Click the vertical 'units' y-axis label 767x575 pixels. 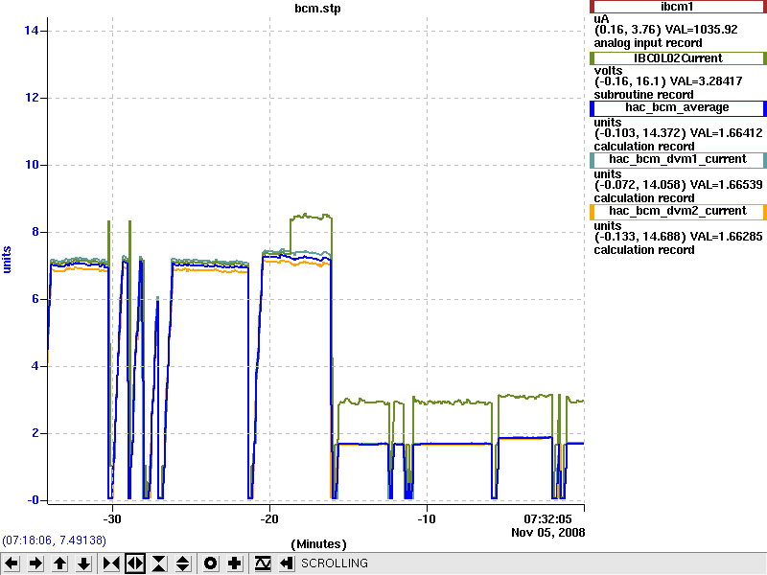tap(7, 260)
